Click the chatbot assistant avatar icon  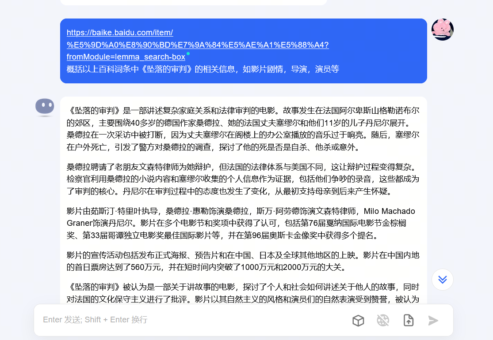45,107
